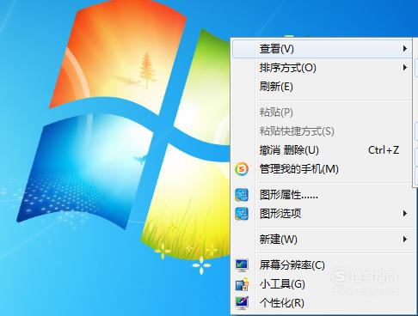Click the monitor icon for 屏幕分辨率

[242, 265]
